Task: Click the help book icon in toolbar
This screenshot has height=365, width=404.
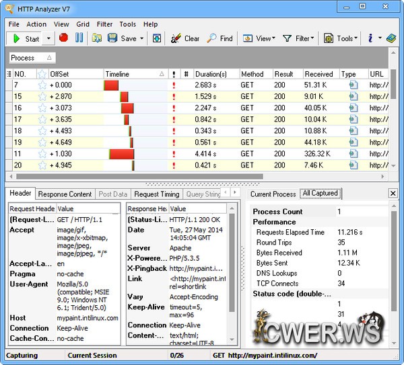Action: point(391,38)
